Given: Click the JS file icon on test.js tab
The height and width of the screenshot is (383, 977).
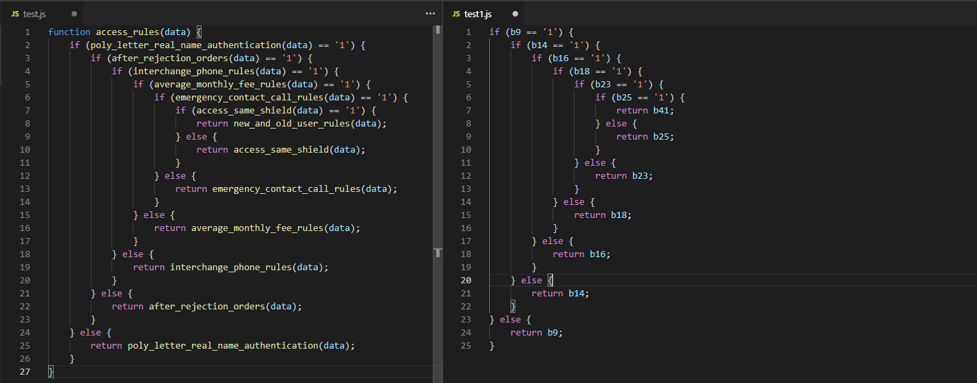Looking at the screenshot, I should click(x=14, y=14).
